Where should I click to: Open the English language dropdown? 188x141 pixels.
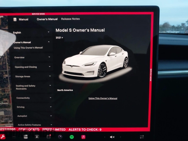31,32
